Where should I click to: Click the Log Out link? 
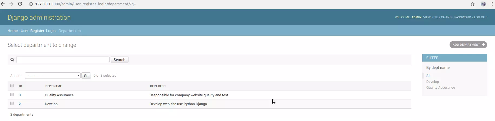pyautogui.click(x=480, y=17)
